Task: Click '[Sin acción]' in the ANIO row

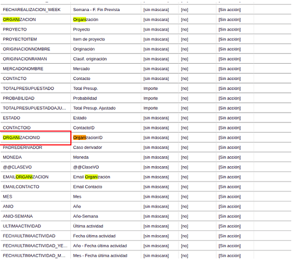Action: point(229,207)
